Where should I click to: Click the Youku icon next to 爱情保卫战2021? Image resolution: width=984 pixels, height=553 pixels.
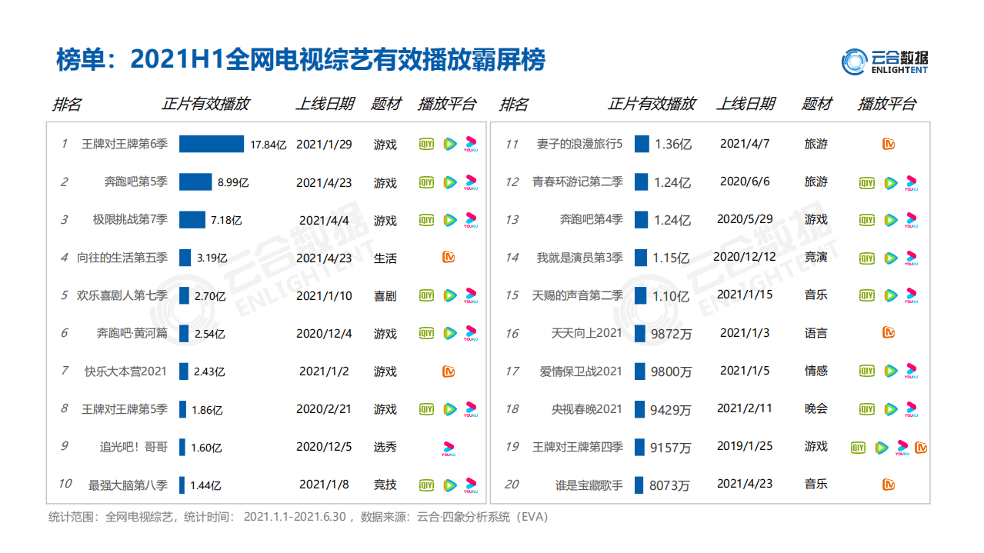[x=912, y=371]
